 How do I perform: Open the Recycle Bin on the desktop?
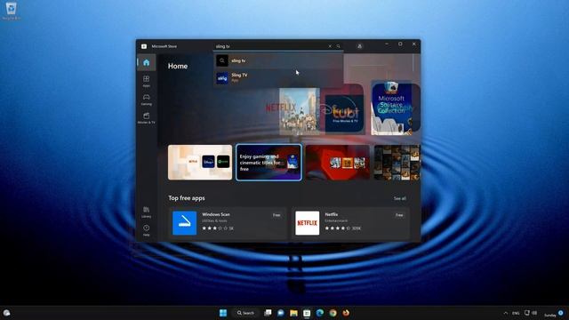[x=11, y=10]
